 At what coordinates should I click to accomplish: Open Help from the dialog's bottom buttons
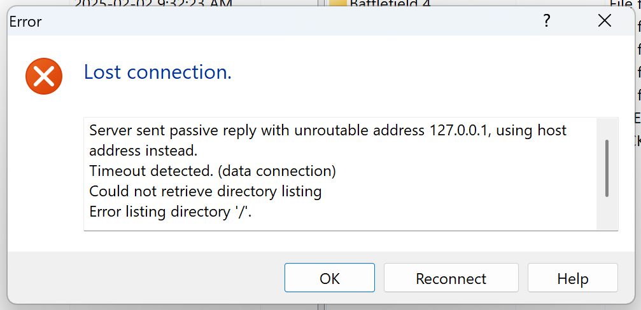(572, 278)
